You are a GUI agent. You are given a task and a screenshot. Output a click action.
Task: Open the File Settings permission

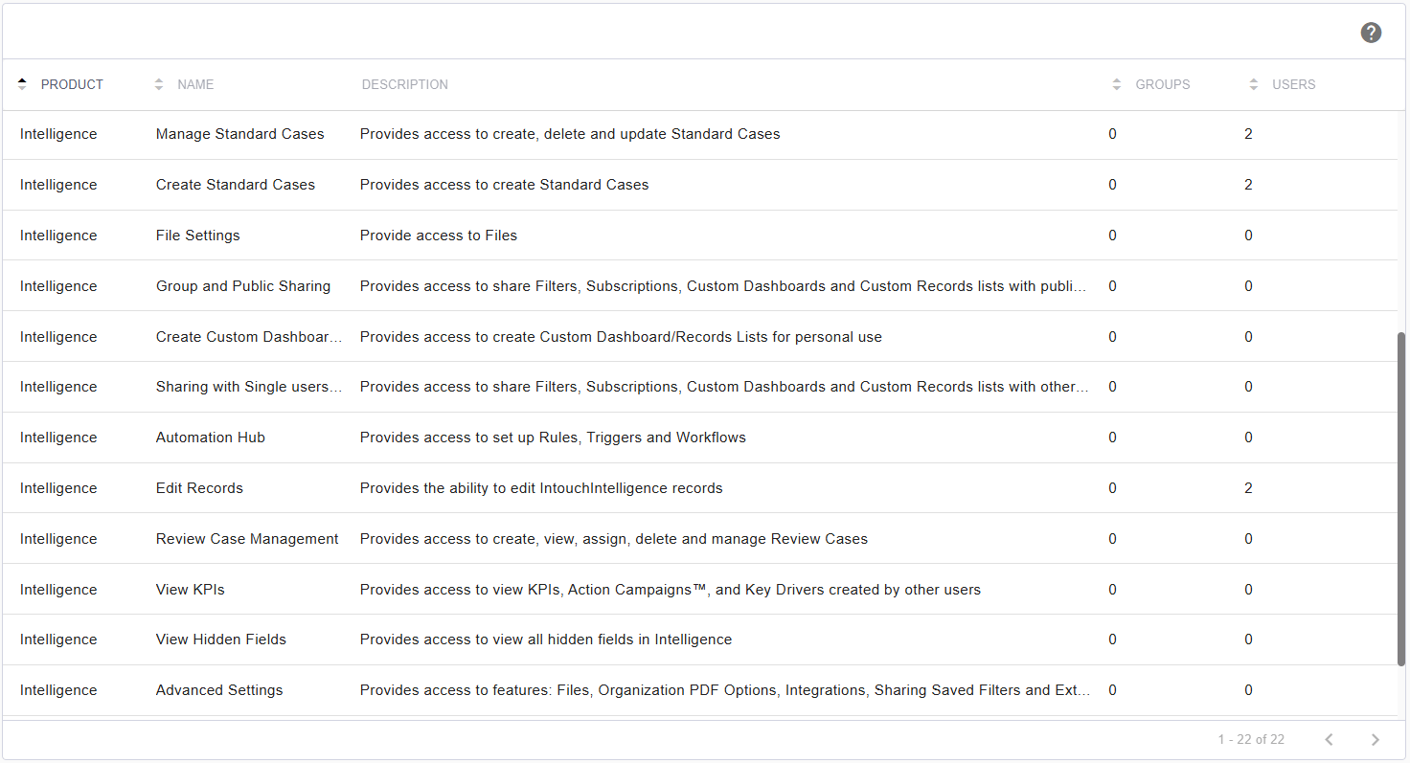point(197,236)
